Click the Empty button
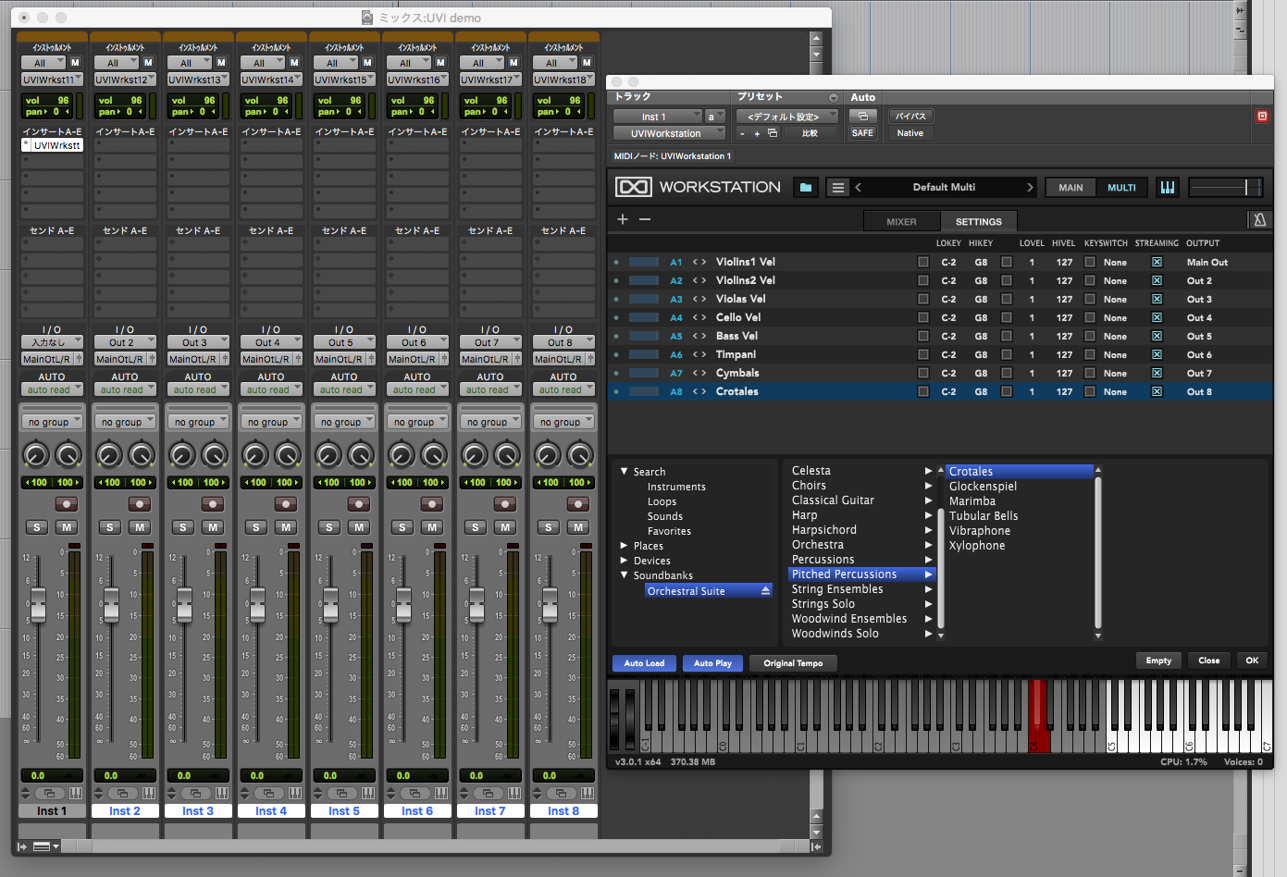 click(x=1158, y=661)
